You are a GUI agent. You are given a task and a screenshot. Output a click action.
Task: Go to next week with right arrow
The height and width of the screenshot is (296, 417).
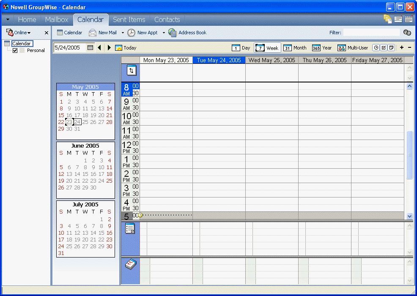pyautogui.click(x=109, y=48)
